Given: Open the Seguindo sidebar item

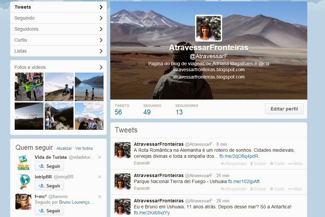Looking at the screenshot, I should coord(58,18).
